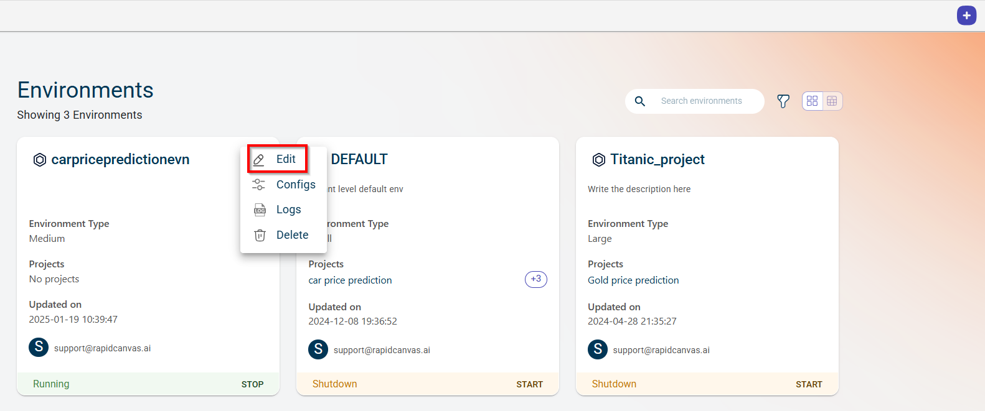Screen dimensions: 985x411
Task: Start the DEFAULT environment
Action: [x=529, y=384]
